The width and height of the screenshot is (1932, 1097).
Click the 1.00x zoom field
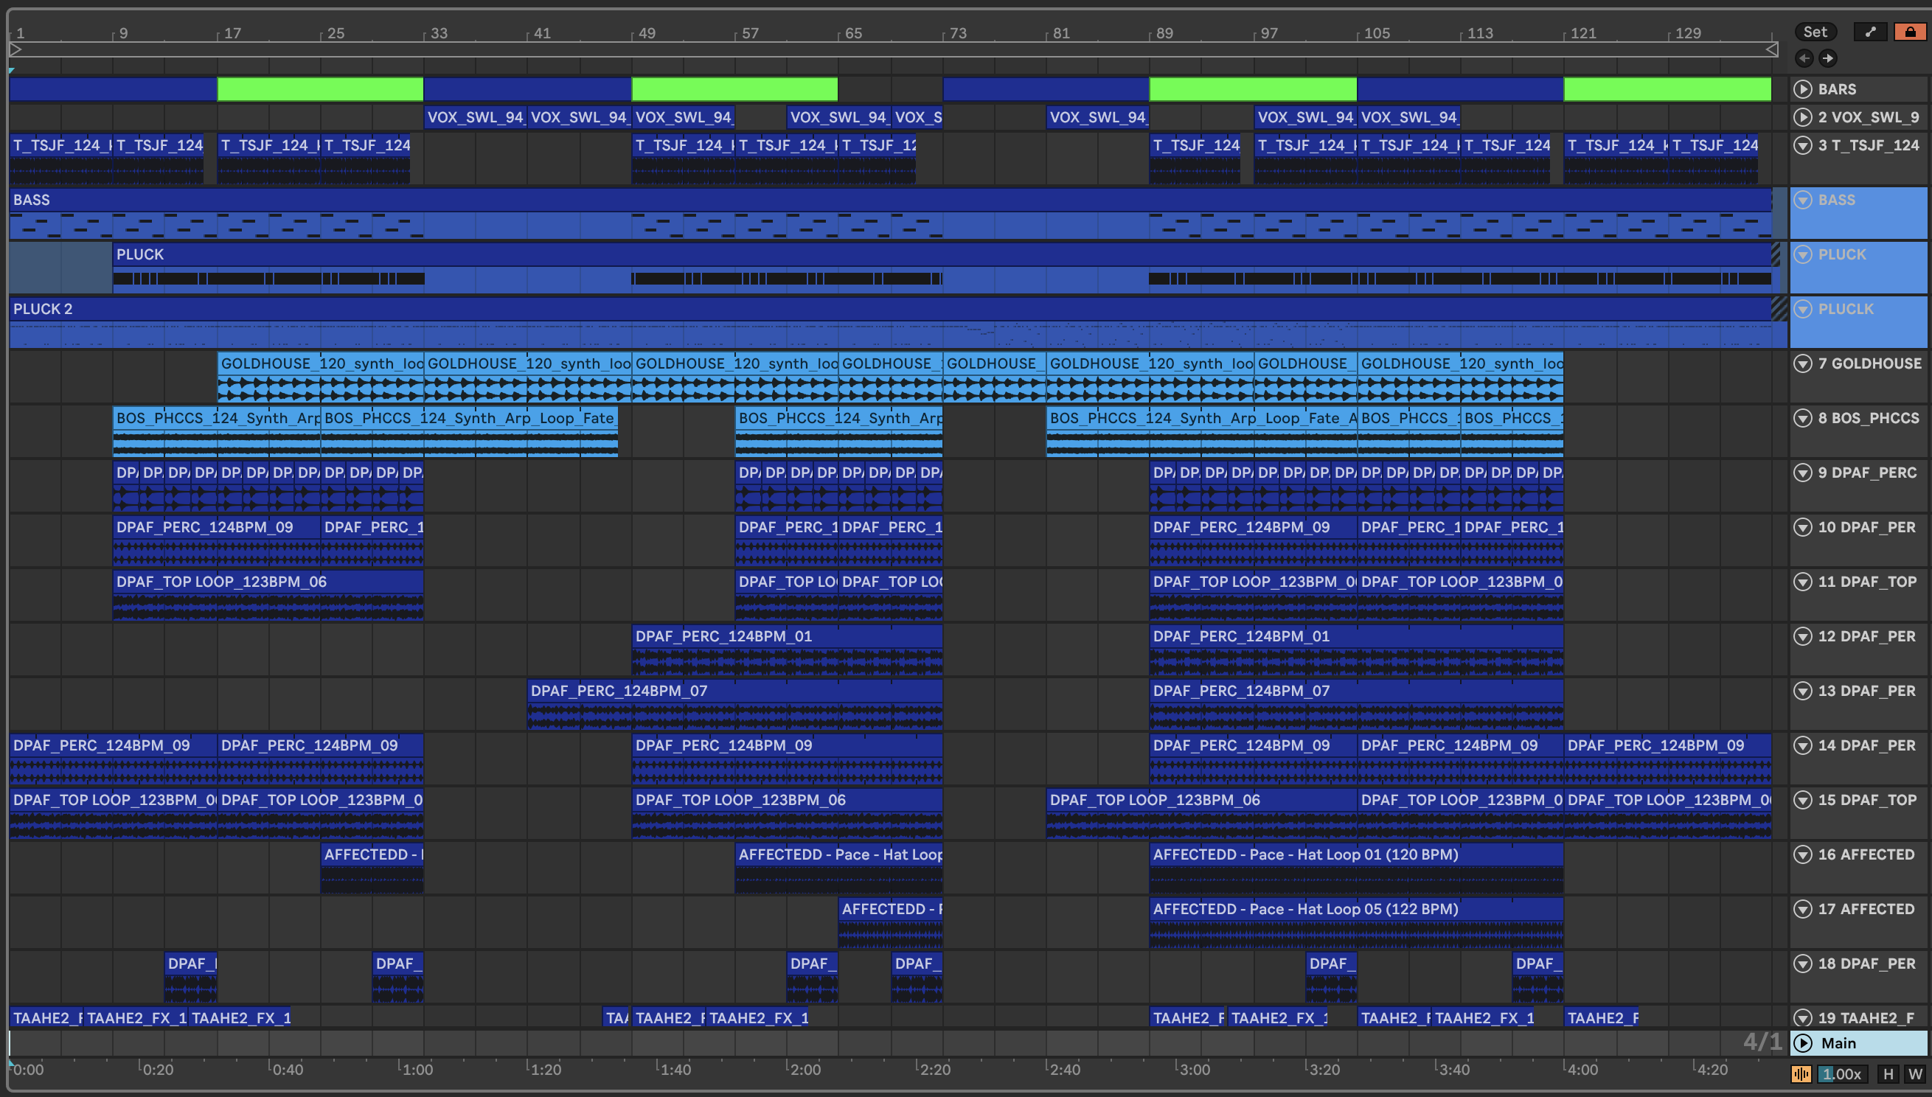coord(1841,1074)
